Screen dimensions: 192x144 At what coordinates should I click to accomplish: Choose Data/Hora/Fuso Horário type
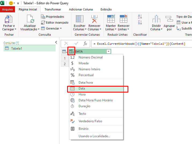96,100
